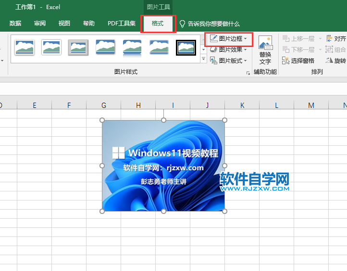The width and height of the screenshot is (347, 271).
Task: Select column K header
Action: pyautogui.click(x=242, y=105)
